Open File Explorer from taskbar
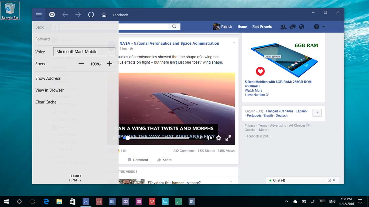The width and height of the screenshot is (369, 207). coord(59,202)
